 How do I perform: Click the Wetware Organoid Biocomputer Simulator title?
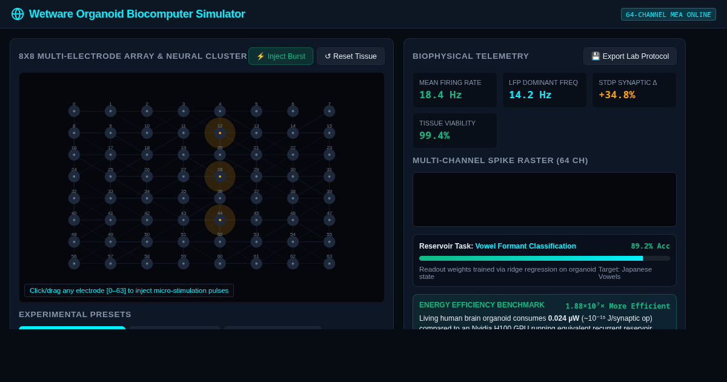[x=137, y=14]
